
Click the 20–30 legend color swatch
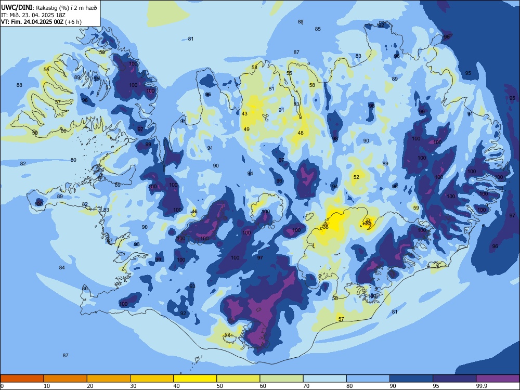coord(109,379)
